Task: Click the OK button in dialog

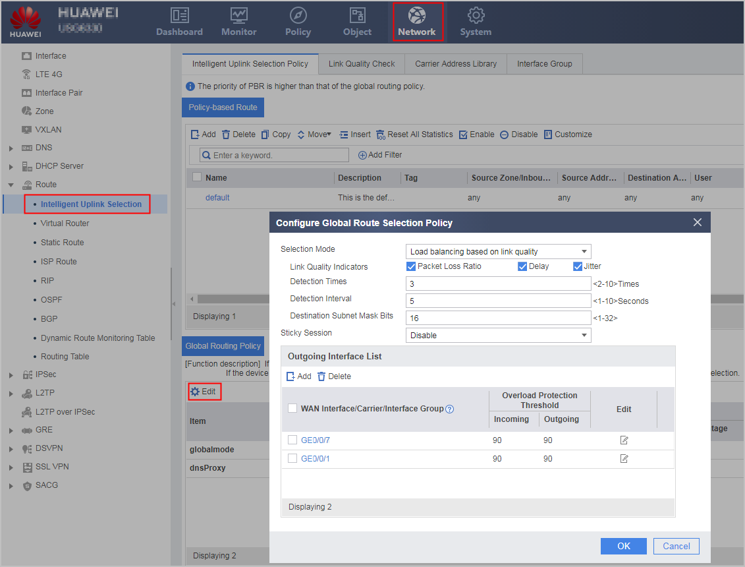Action: coord(623,546)
